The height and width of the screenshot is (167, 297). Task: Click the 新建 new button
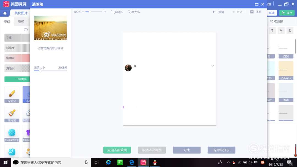[x=272, y=13]
